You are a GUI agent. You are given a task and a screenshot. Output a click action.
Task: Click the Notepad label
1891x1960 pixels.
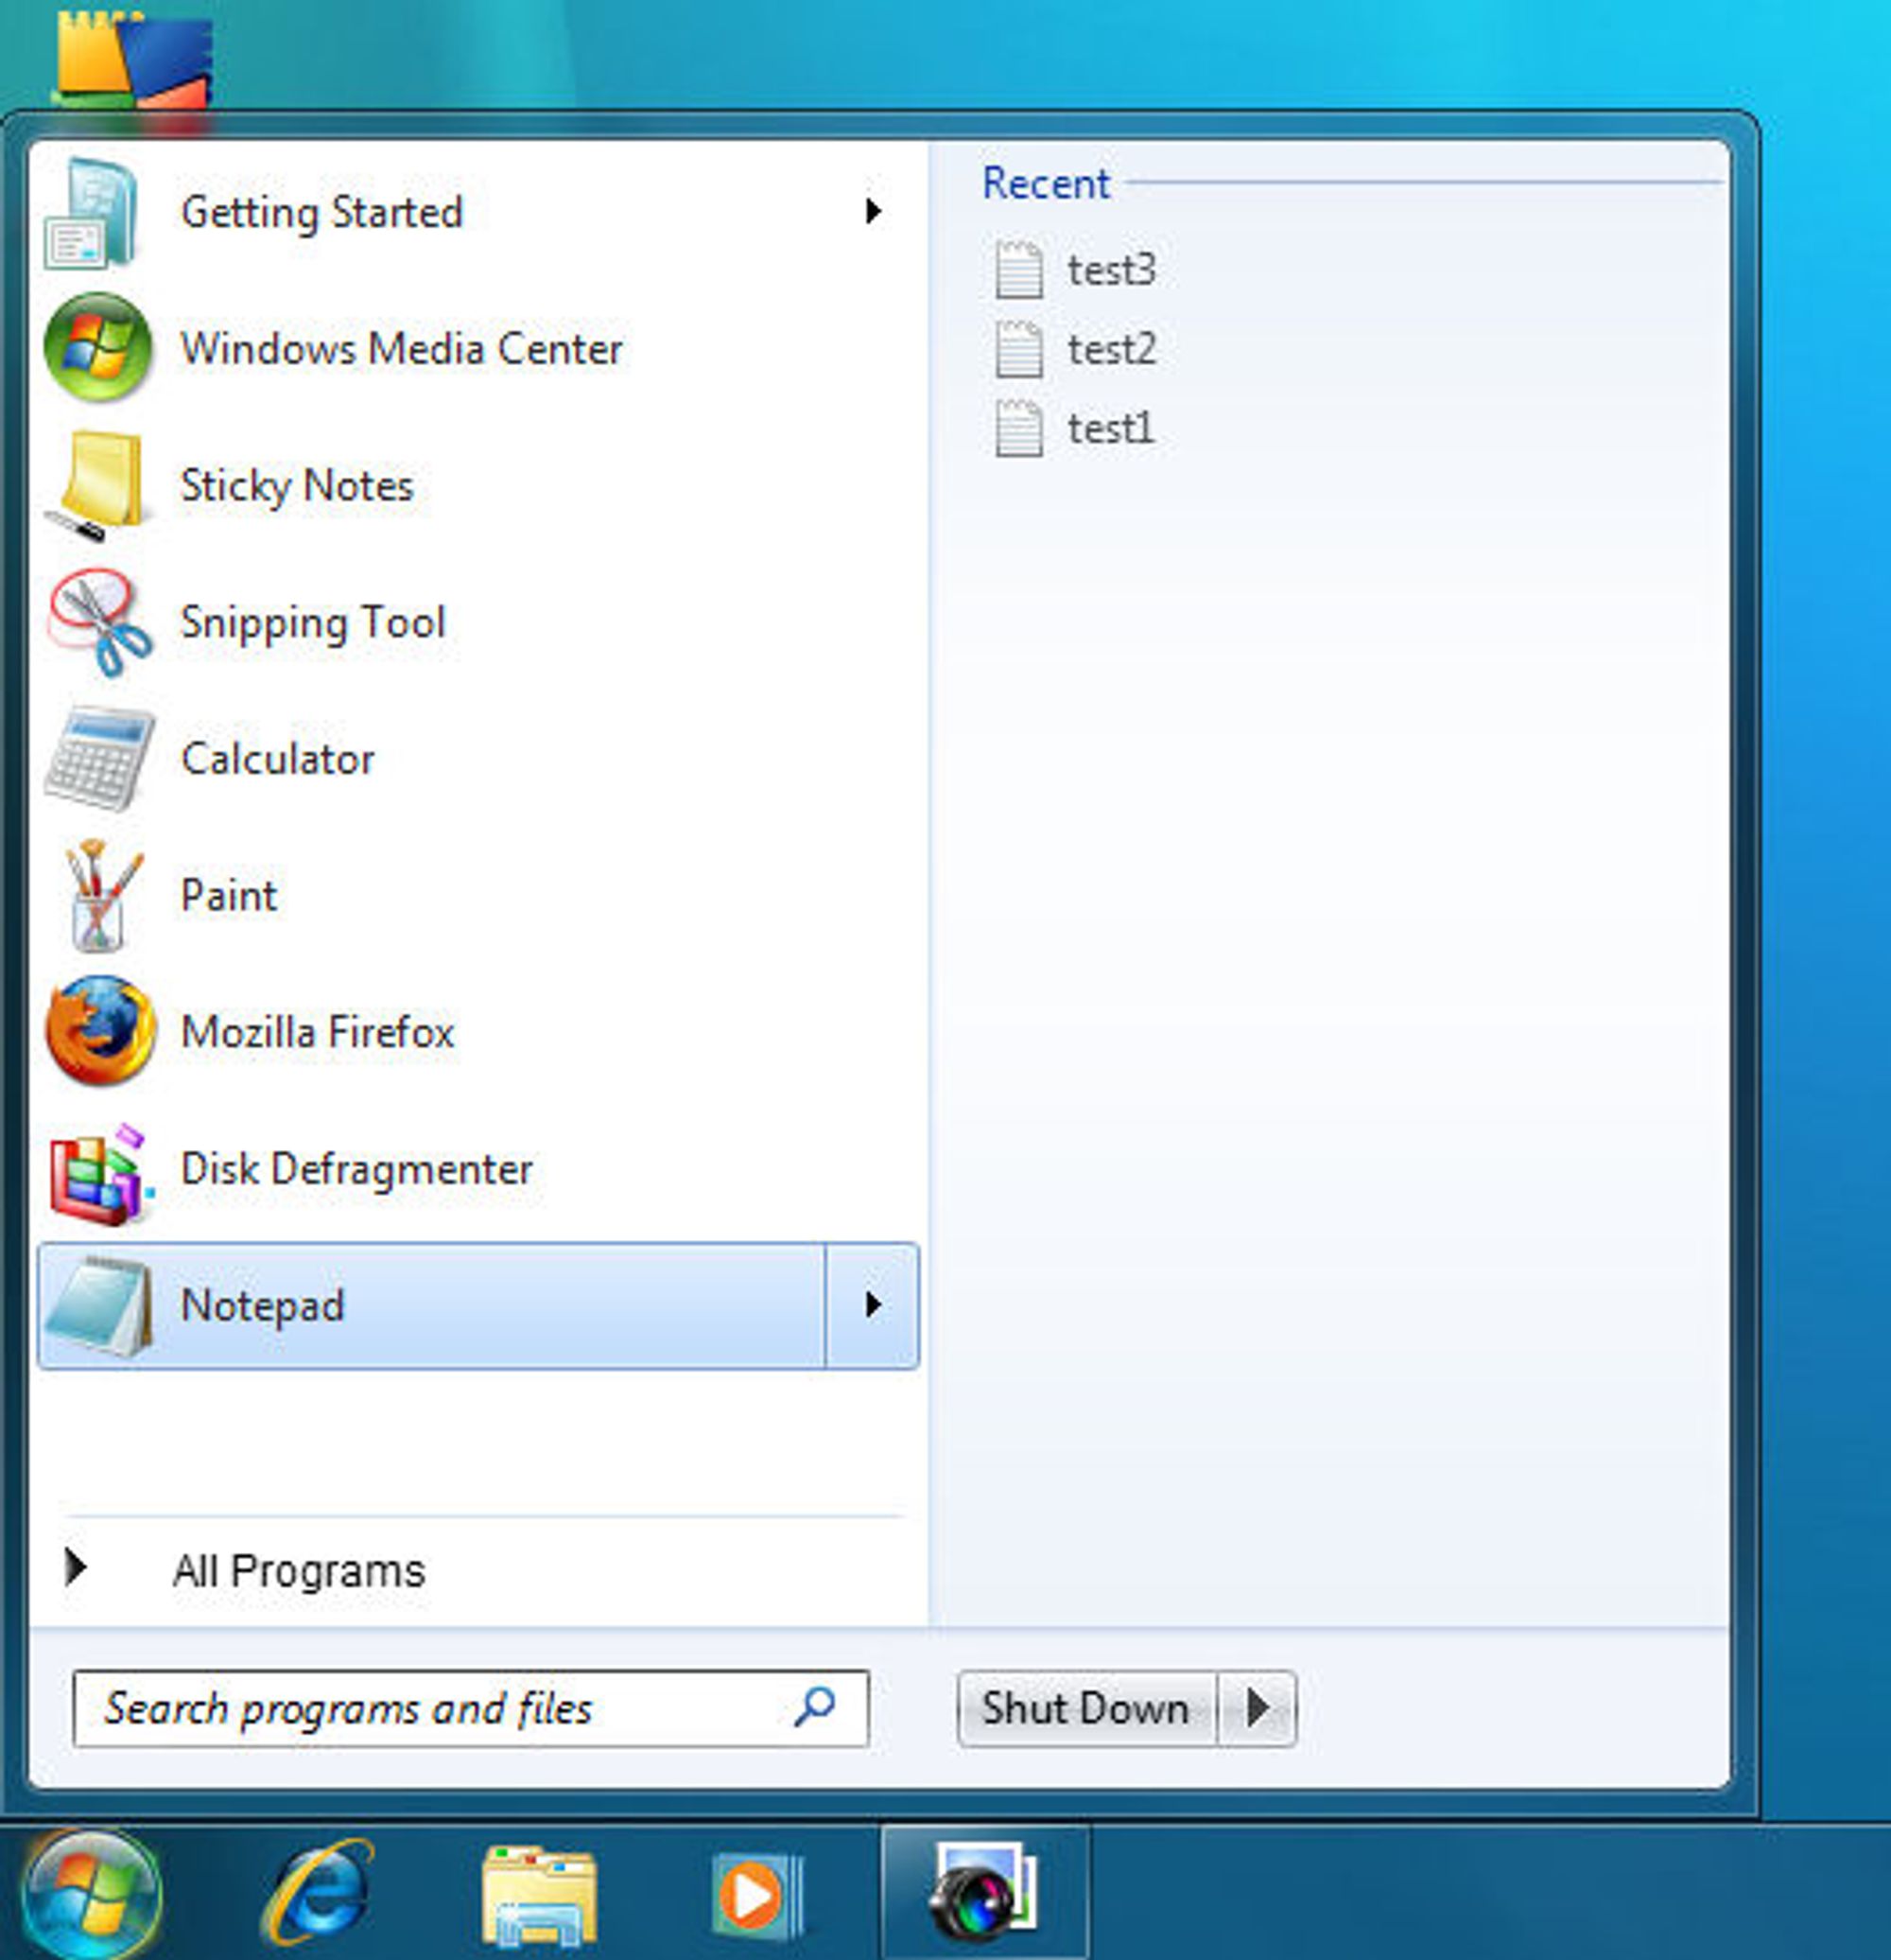(x=263, y=1306)
